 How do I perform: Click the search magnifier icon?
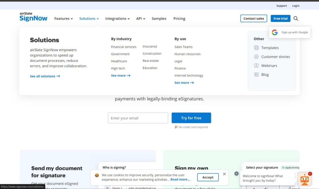tap(296, 19)
